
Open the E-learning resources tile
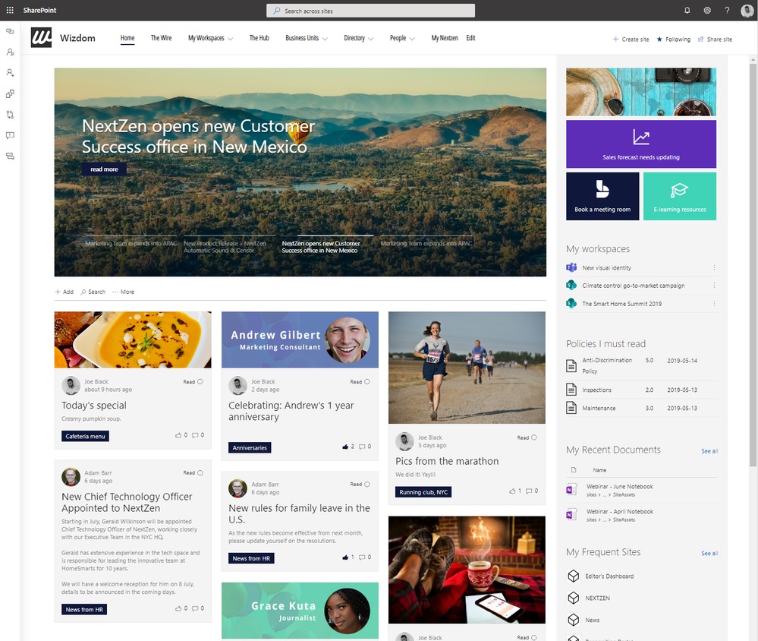tap(680, 196)
